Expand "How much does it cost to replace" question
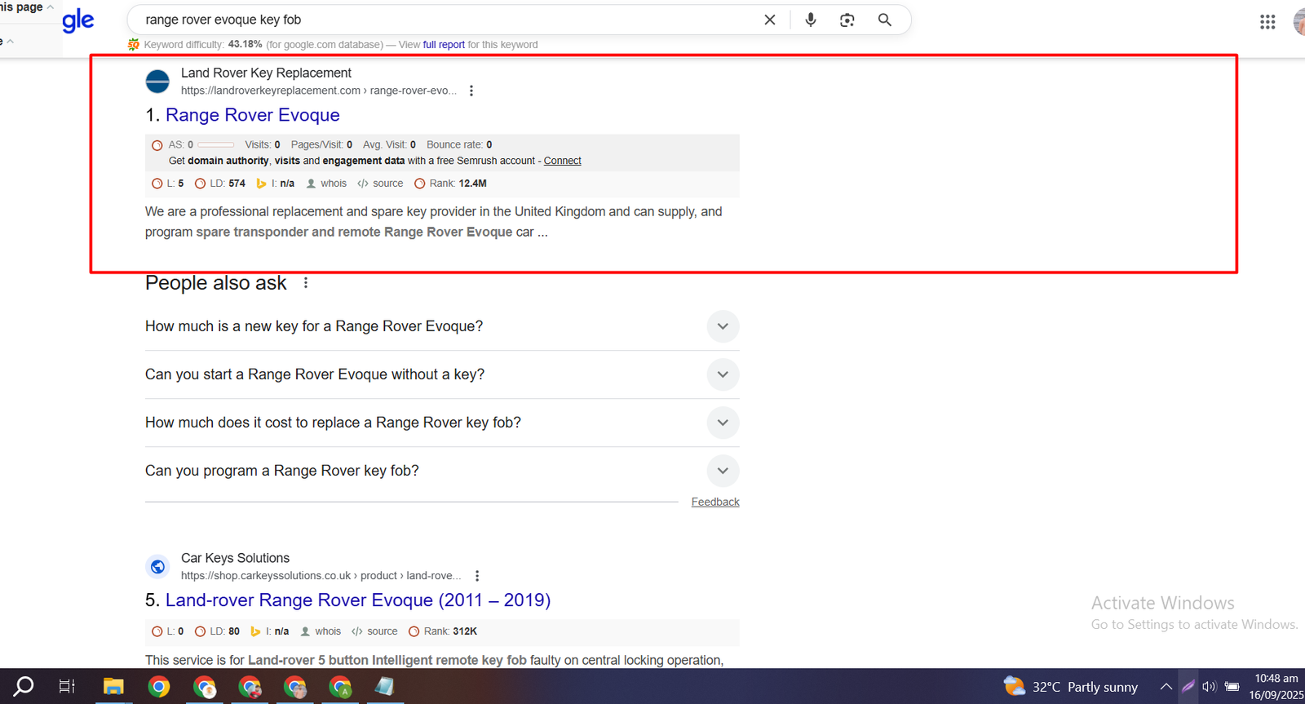 (723, 423)
